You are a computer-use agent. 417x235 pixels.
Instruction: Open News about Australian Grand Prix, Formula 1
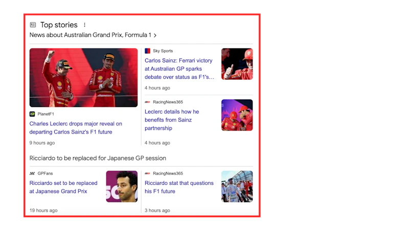(x=90, y=35)
